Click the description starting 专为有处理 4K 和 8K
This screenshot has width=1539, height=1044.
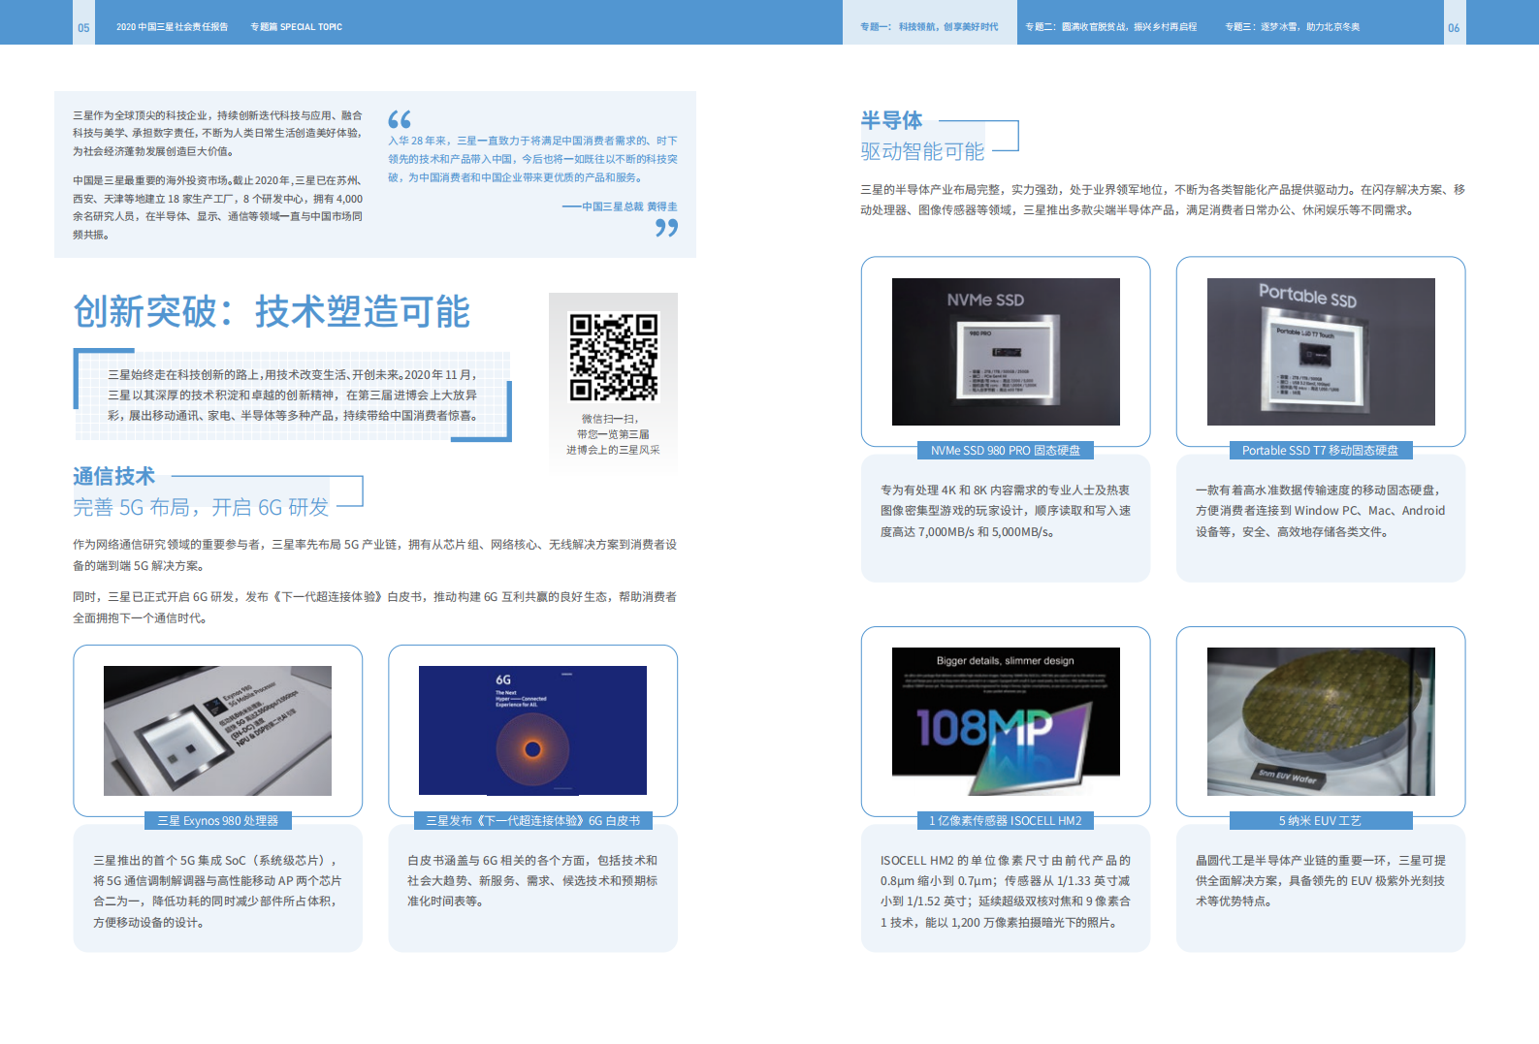point(1006,511)
